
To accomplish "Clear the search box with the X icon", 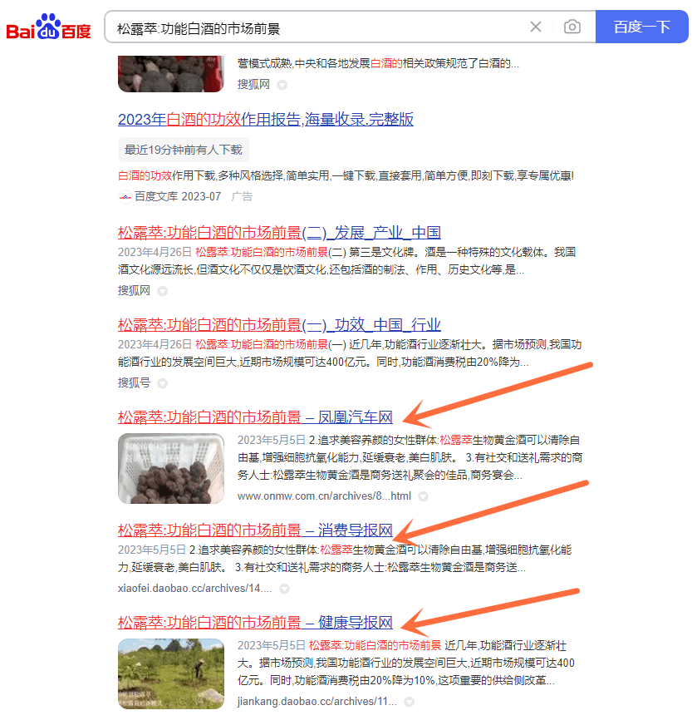I will 535,27.
